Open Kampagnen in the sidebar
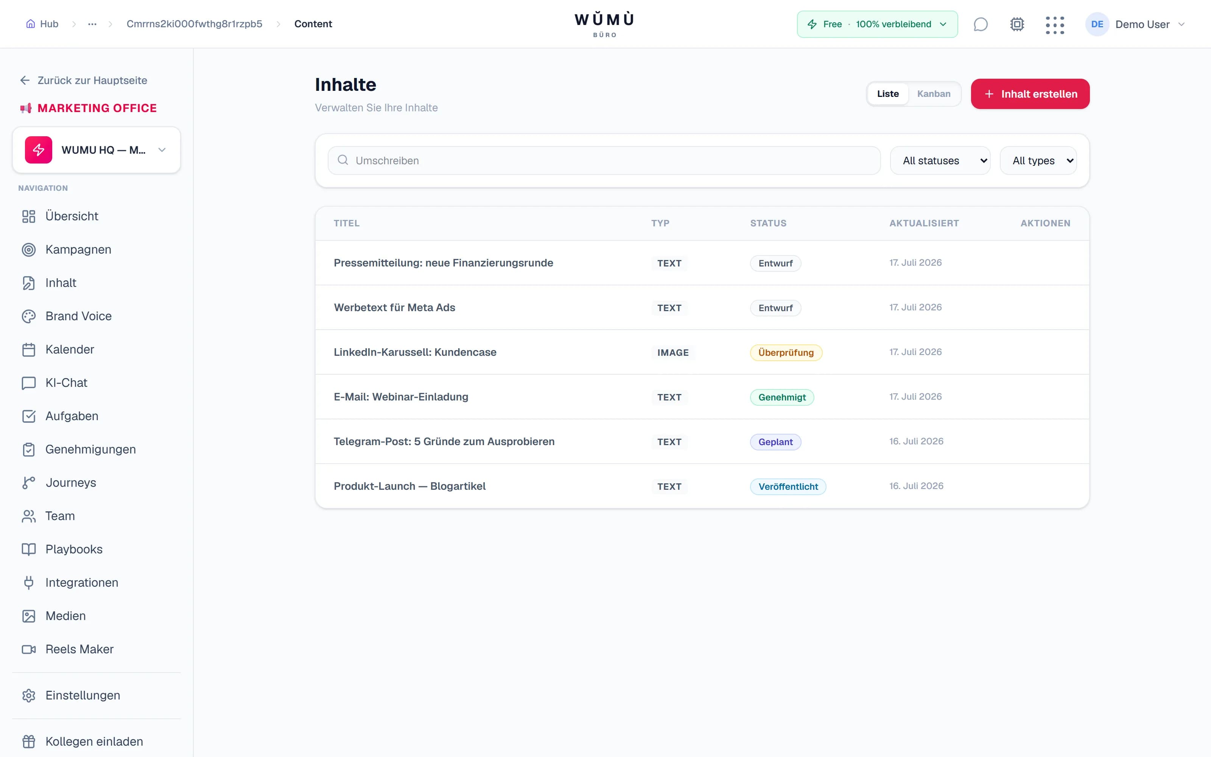 click(x=97, y=249)
